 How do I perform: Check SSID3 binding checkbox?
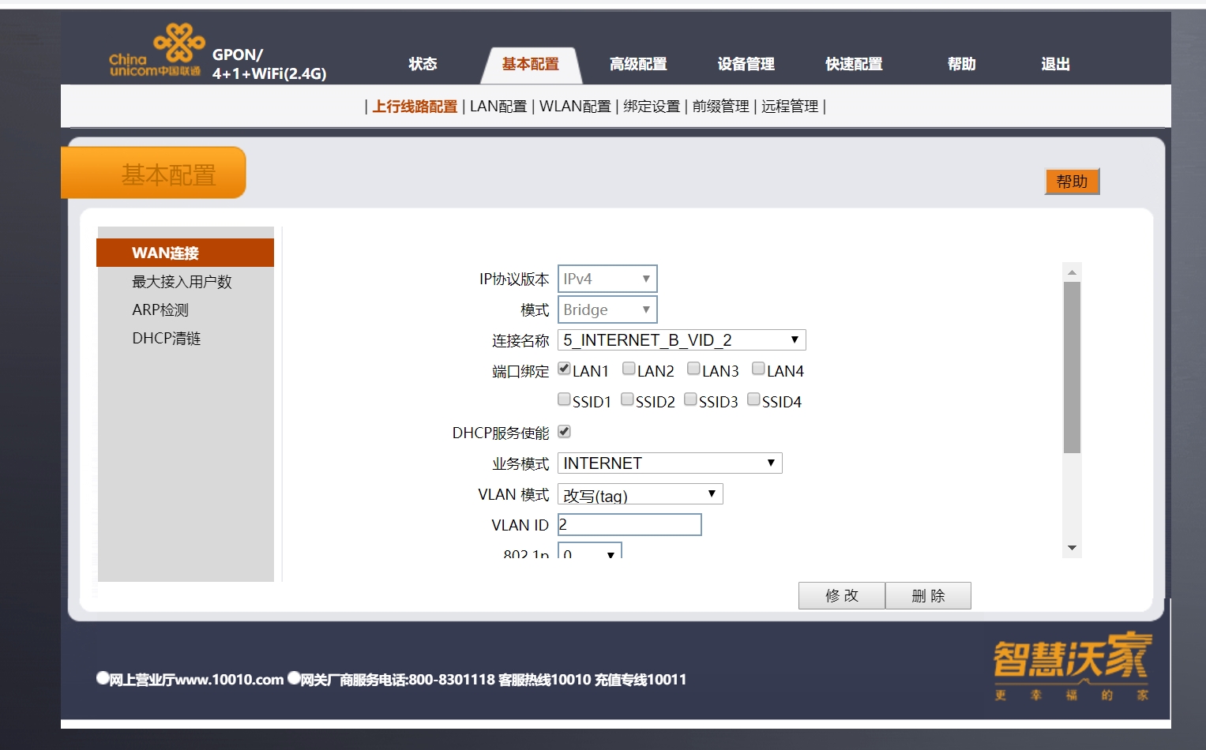[x=690, y=399]
